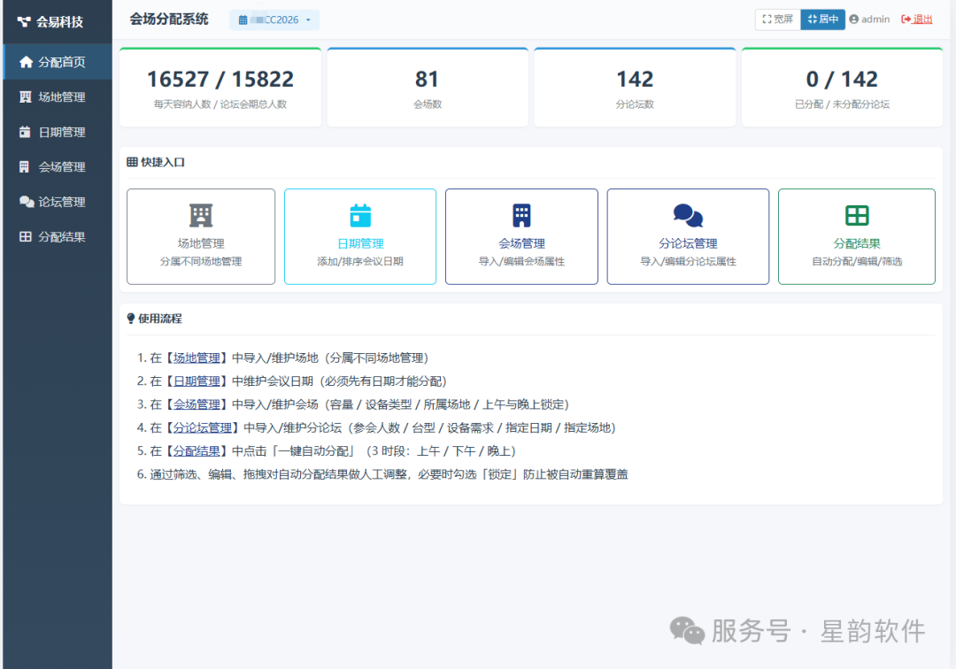
Task: Switch layout to 宽屏 mode
Action: click(x=778, y=19)
